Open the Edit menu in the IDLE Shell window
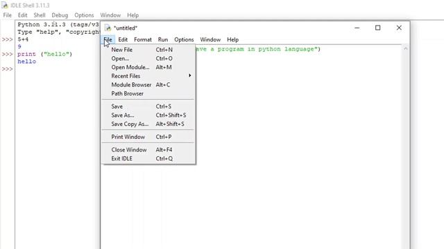 pyautogui.click(x=22, y=15)
